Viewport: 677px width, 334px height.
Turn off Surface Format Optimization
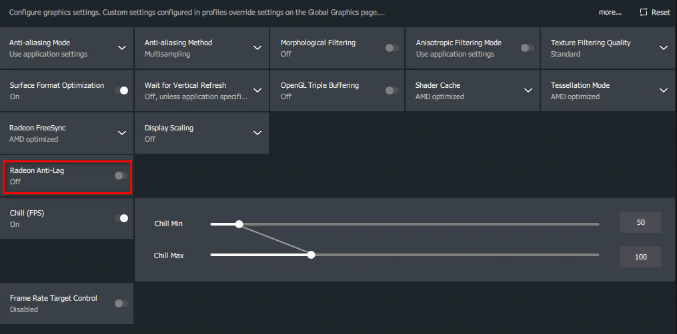pyautogui.click(x=122, y=90)
